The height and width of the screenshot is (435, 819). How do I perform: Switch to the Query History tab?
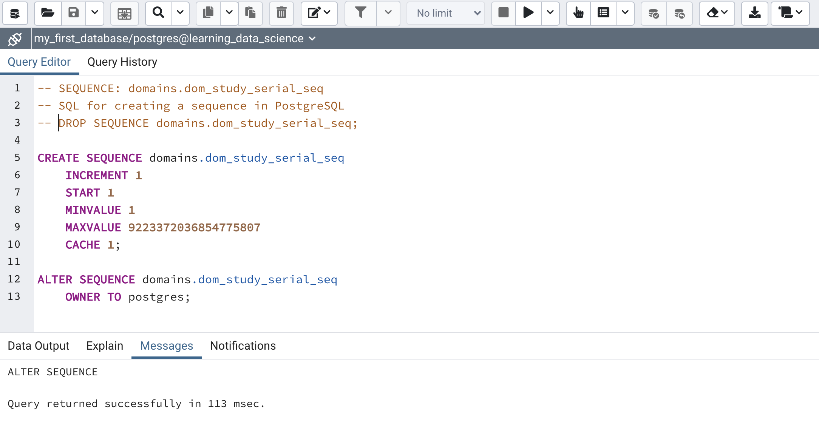click(x=122, y=62)
